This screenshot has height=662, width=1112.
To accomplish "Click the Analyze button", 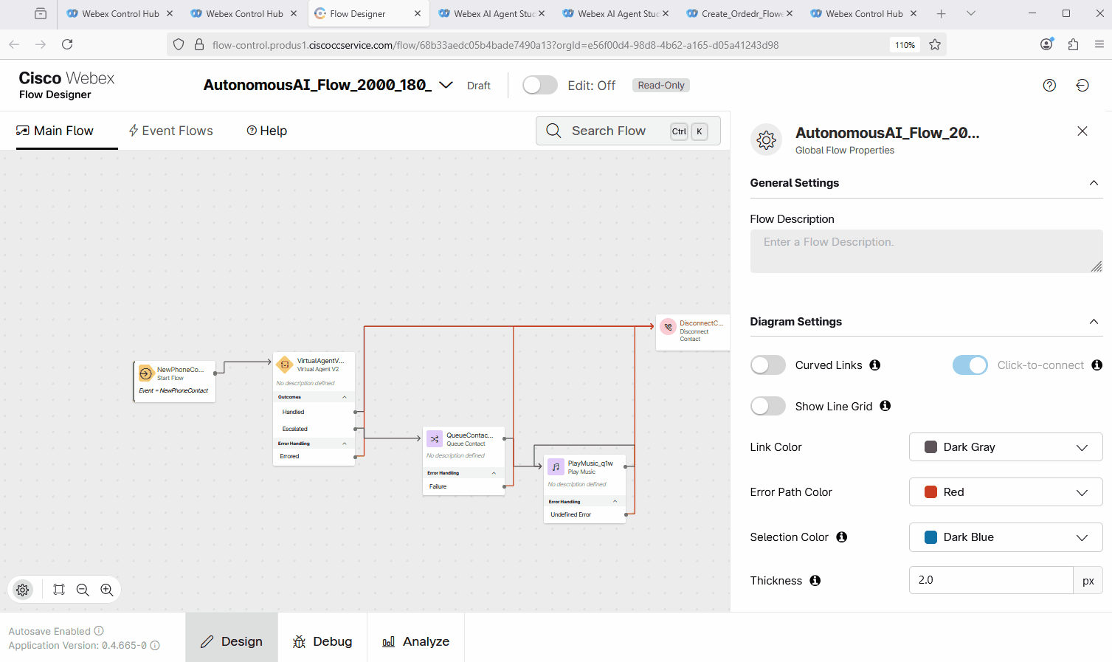I will tap(416, 641).
